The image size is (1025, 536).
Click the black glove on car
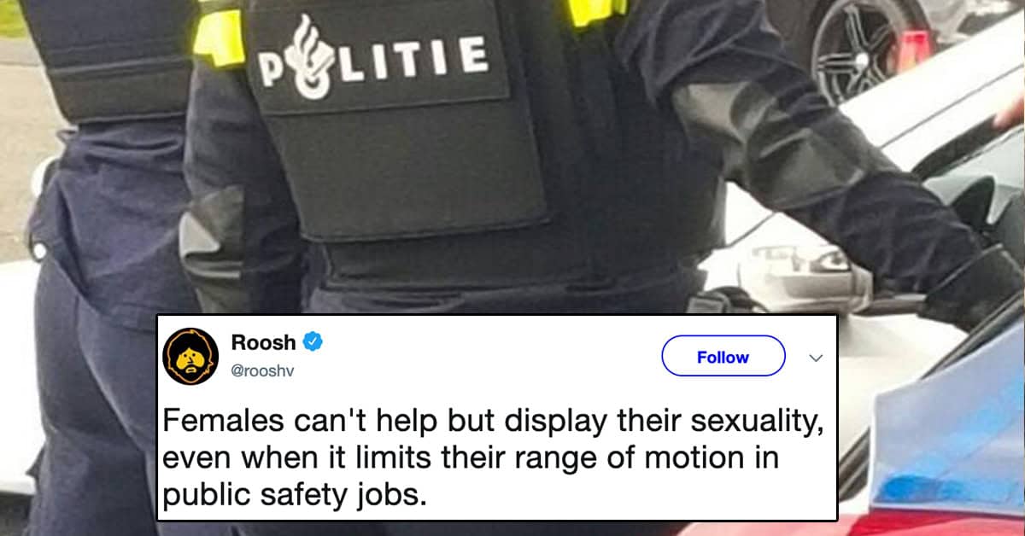coord(973,286)
